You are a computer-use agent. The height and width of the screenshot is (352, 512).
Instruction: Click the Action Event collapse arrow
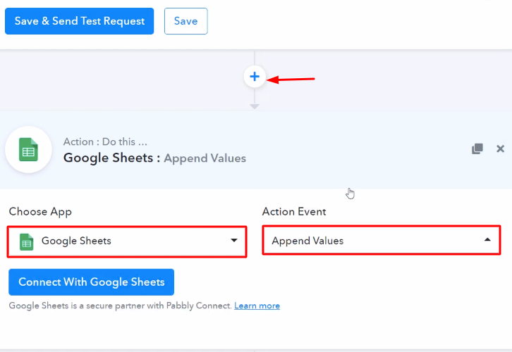coord(487,239)
